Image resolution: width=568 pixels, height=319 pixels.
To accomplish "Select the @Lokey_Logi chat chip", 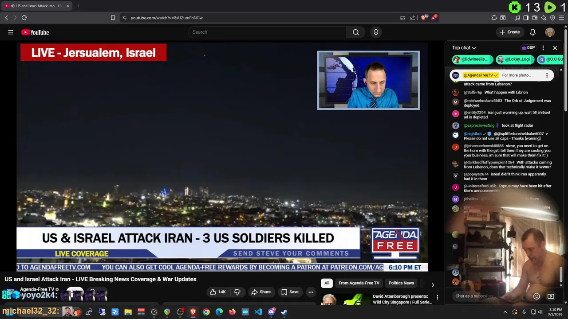I will tap(515, 59).
